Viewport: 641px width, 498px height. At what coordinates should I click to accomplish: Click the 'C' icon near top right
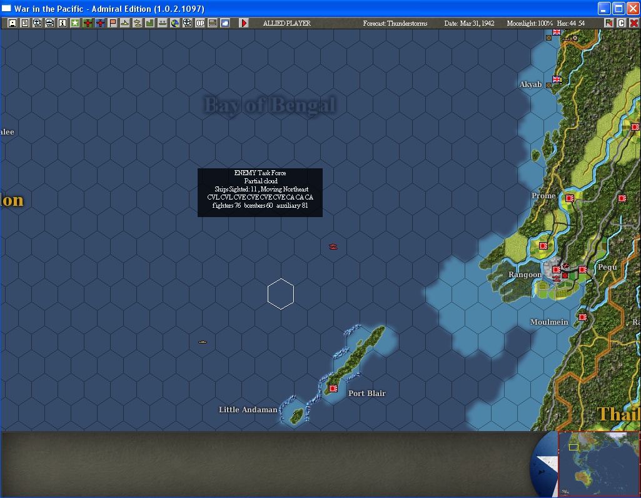[622, 23]
